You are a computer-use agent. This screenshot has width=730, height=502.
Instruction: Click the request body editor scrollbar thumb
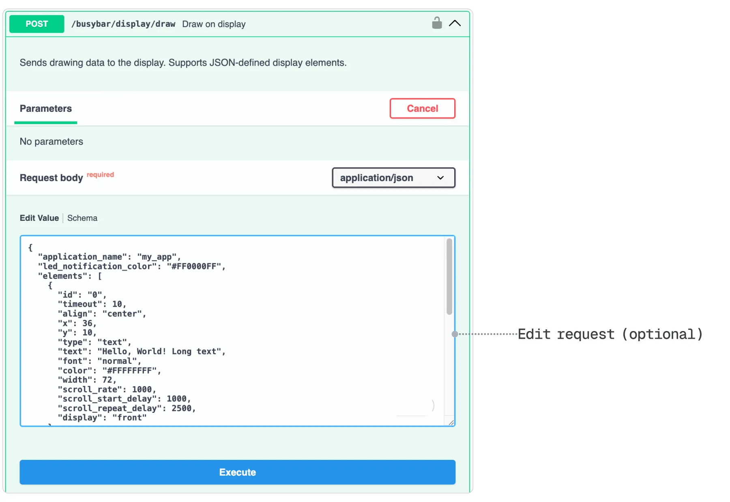click(x=449, y=277)
